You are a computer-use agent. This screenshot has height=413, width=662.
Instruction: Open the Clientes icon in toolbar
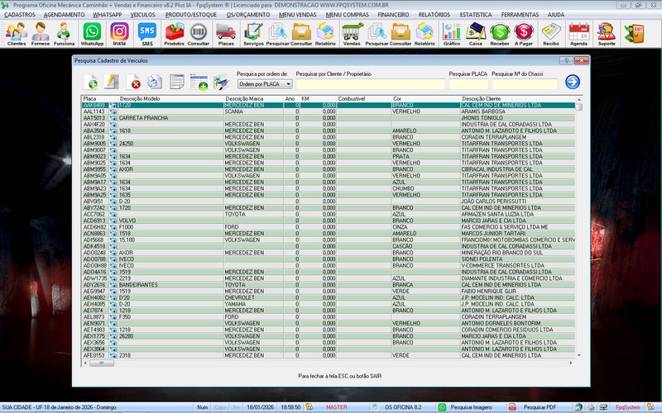tap(16, 33)
